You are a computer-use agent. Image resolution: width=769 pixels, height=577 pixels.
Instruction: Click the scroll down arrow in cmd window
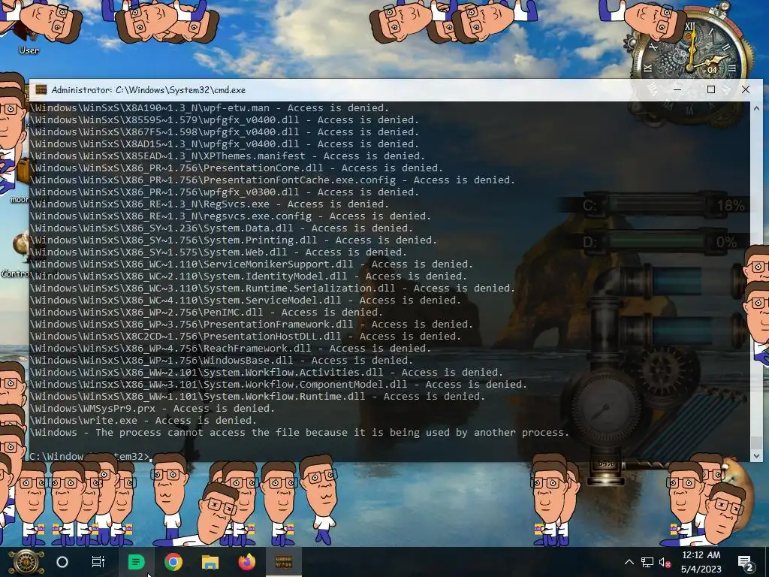point(755,455)
